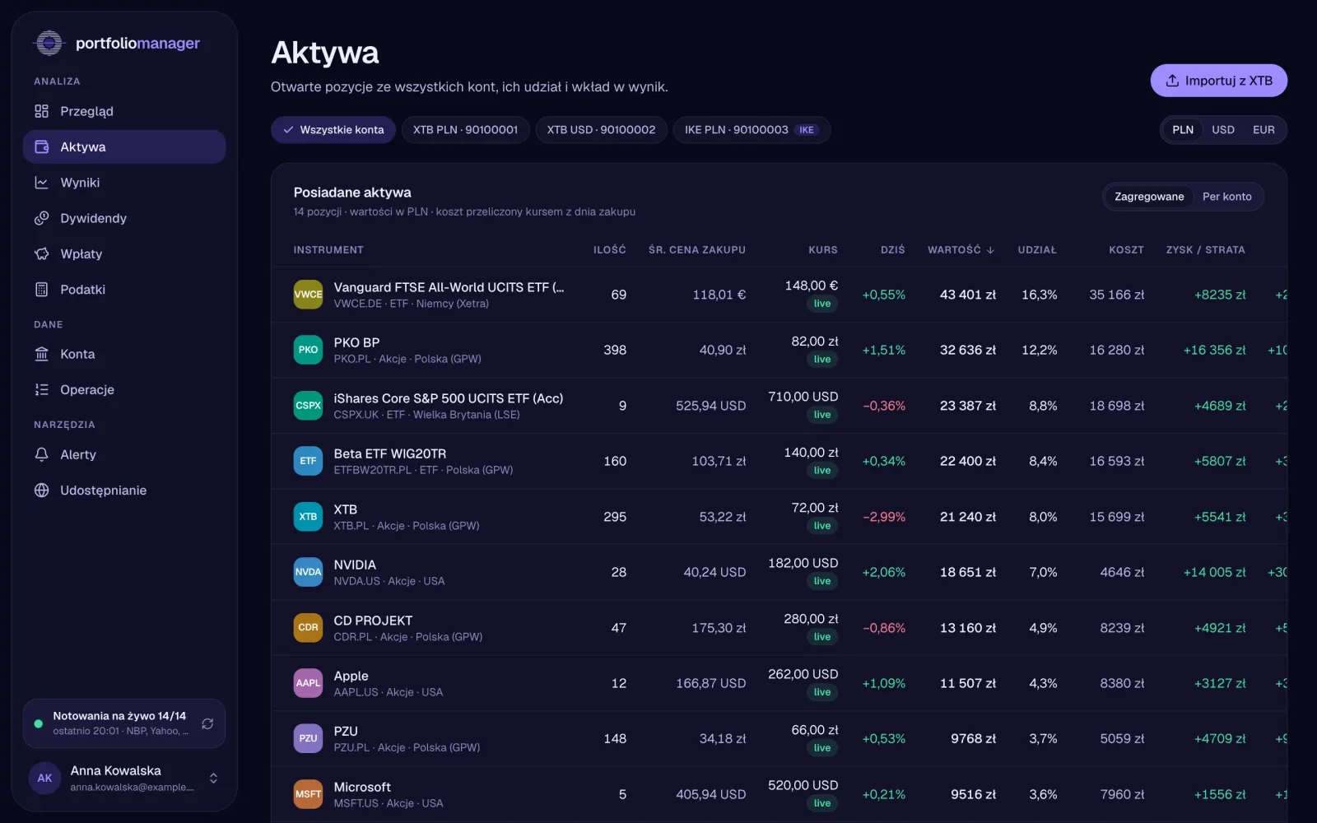The width and height of the screenshot is (1317, 823).
Task: Select IKE PLN · 90100003 account chip
Action: coord(752,130)
